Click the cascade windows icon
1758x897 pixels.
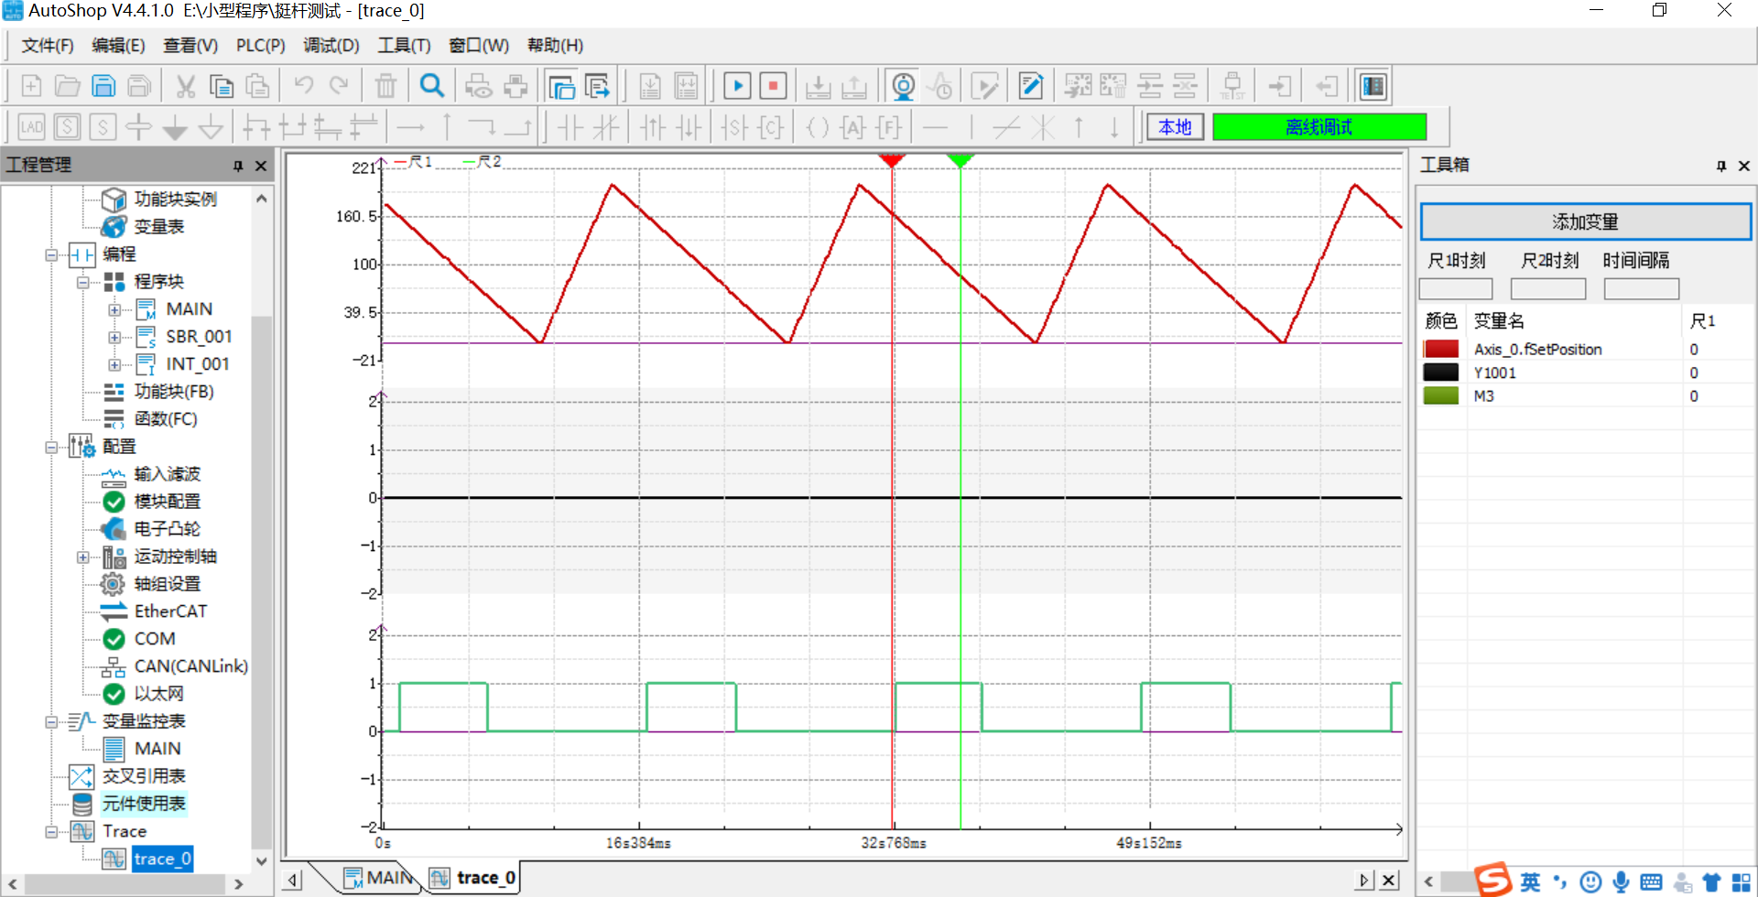560,86
